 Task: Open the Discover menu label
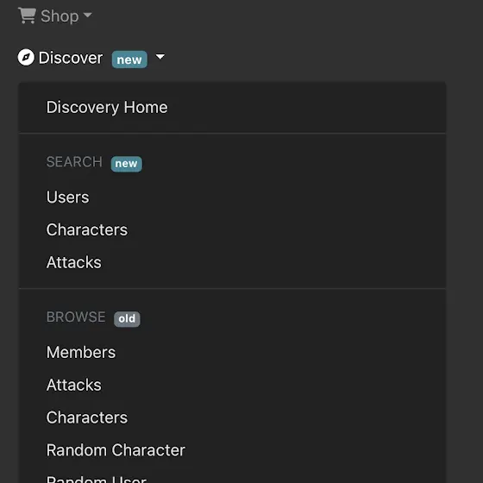click(x=71, y=58)
